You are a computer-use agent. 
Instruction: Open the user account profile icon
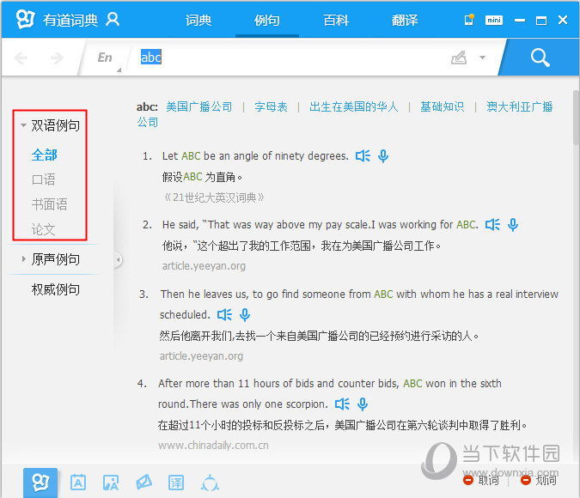pos(113,19)
